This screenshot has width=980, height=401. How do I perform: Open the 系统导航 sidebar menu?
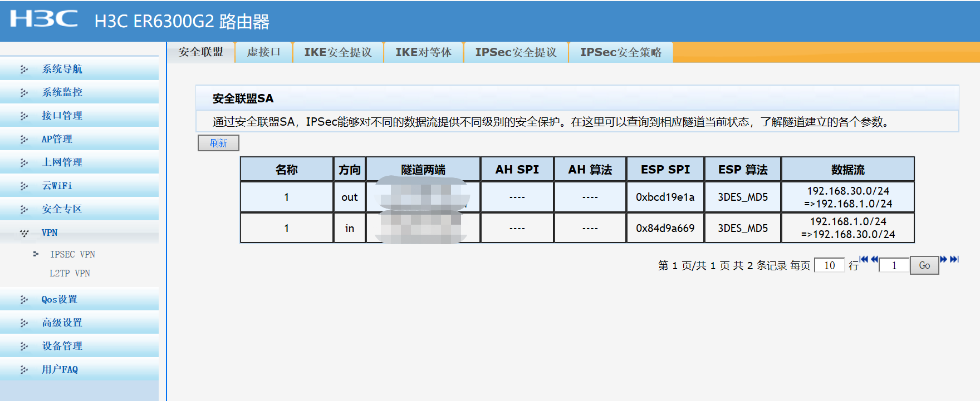coord(79,69)
